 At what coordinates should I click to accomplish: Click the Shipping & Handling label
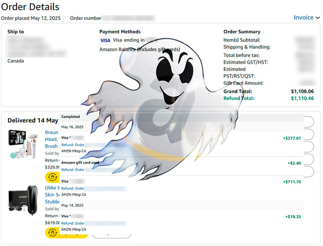[247, 47]
